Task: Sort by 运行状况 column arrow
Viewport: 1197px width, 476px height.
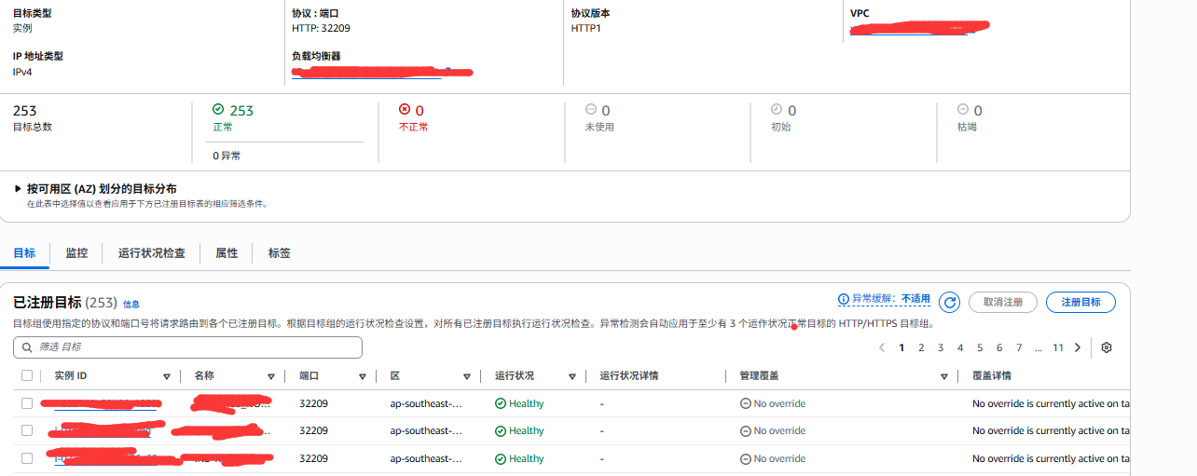Action: pos(572,376)
